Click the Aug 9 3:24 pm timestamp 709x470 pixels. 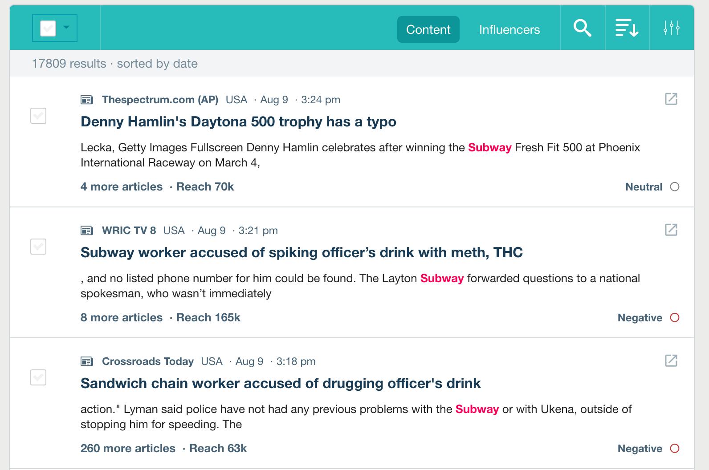(x=300, y=100)
